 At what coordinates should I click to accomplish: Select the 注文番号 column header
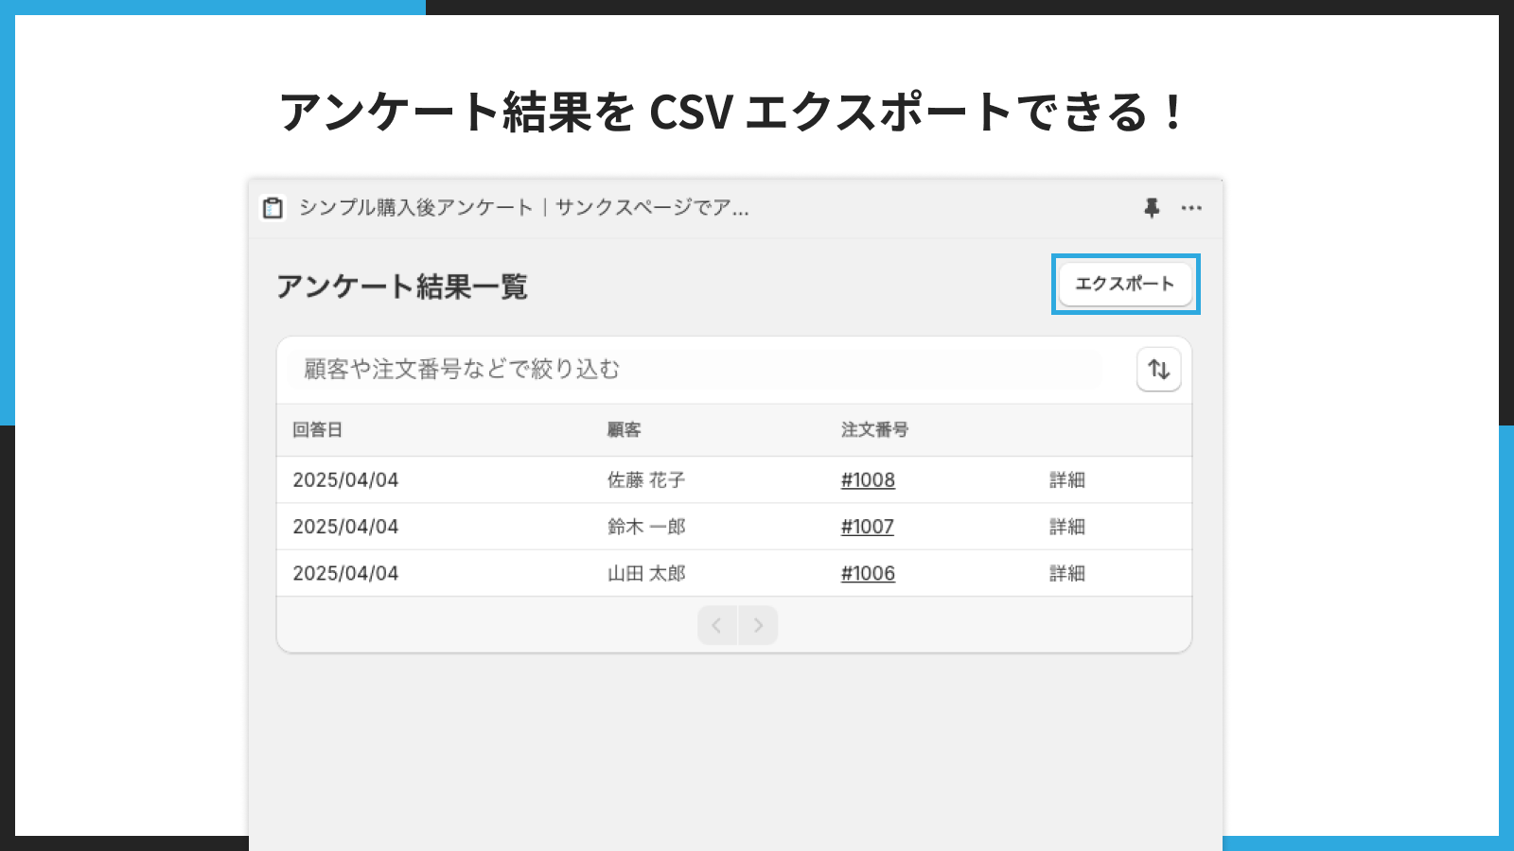point(872,429)
